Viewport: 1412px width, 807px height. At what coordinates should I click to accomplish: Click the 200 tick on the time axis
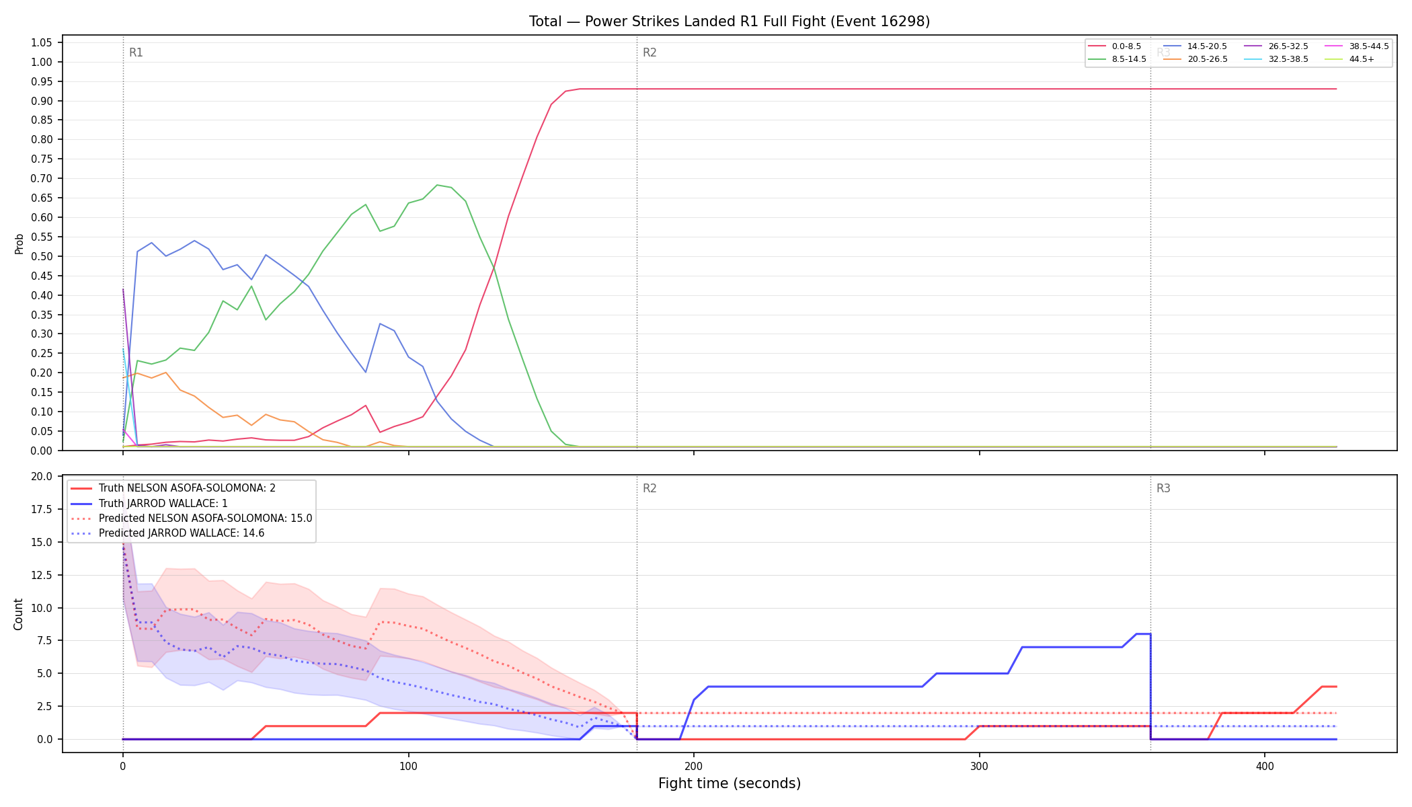coord(694,766)
